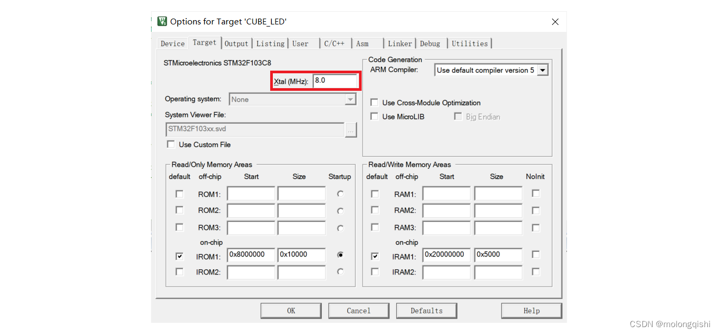Image resolution: width=718 pixels, height=334 pixels.
Task: Click the ROM1 Size field
Action: click(x=302, y=194)
